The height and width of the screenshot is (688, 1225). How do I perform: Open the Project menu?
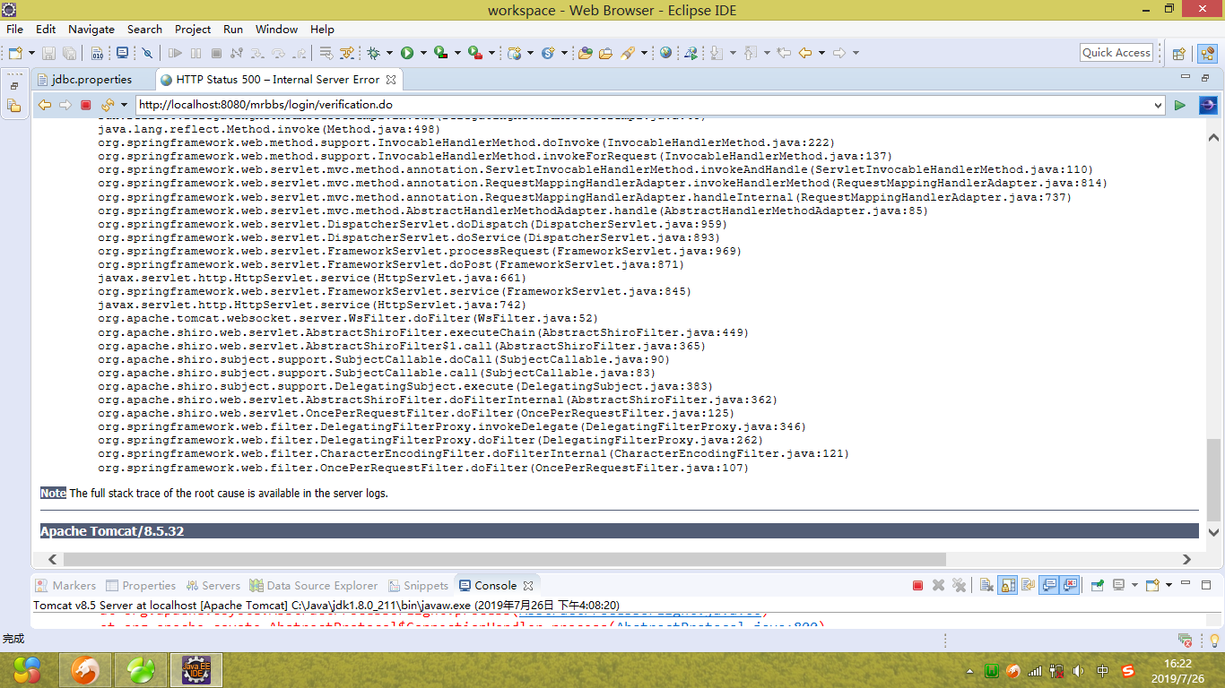[x=193, y=29]
